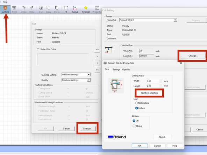Click OK in Roland GS-24 Properties
Image resolution: width=207 pixels, height=155 pixels.
point(140,146)
